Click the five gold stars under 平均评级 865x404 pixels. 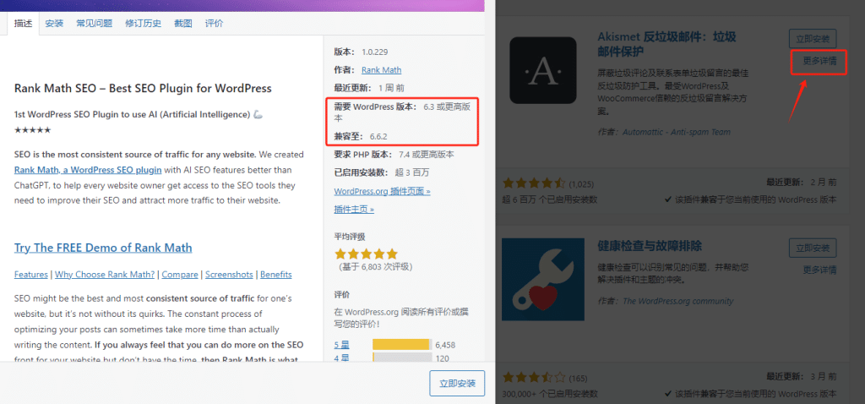(x=367, y=254)
